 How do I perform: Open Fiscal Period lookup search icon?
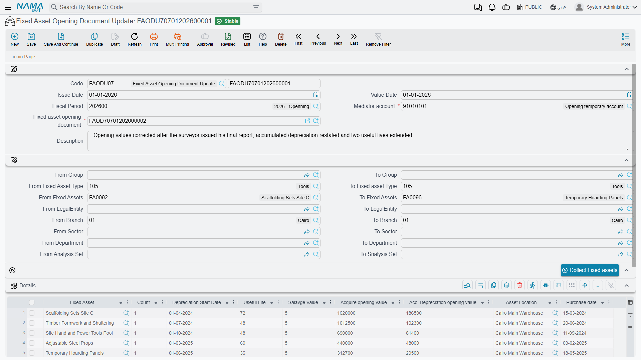coord(316,106)
